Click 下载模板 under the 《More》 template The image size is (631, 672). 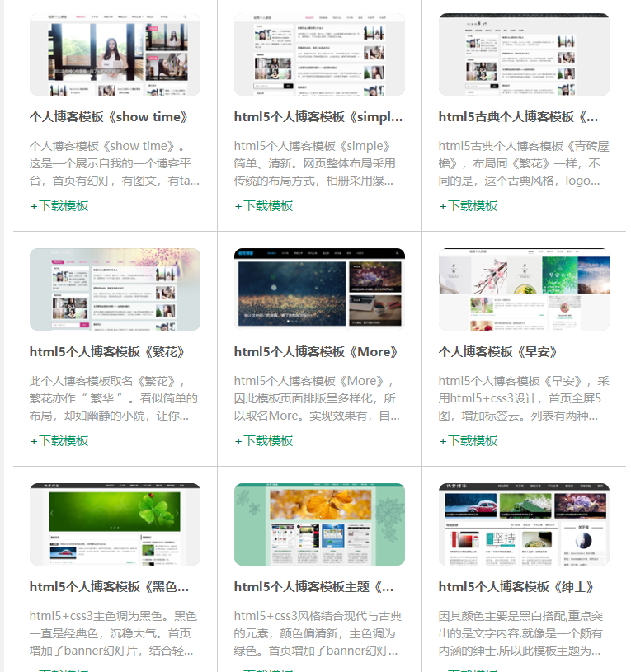coord(264,441)
